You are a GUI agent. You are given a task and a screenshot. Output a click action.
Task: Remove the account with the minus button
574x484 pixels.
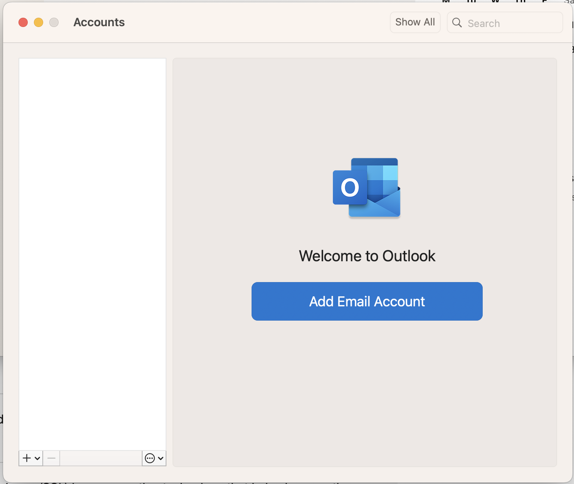(51, 458)
